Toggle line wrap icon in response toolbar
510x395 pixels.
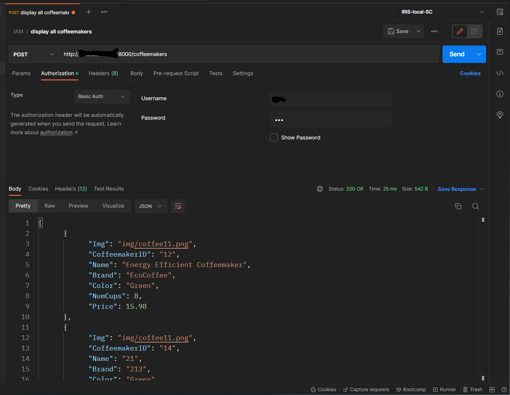[x=178, y=206]
